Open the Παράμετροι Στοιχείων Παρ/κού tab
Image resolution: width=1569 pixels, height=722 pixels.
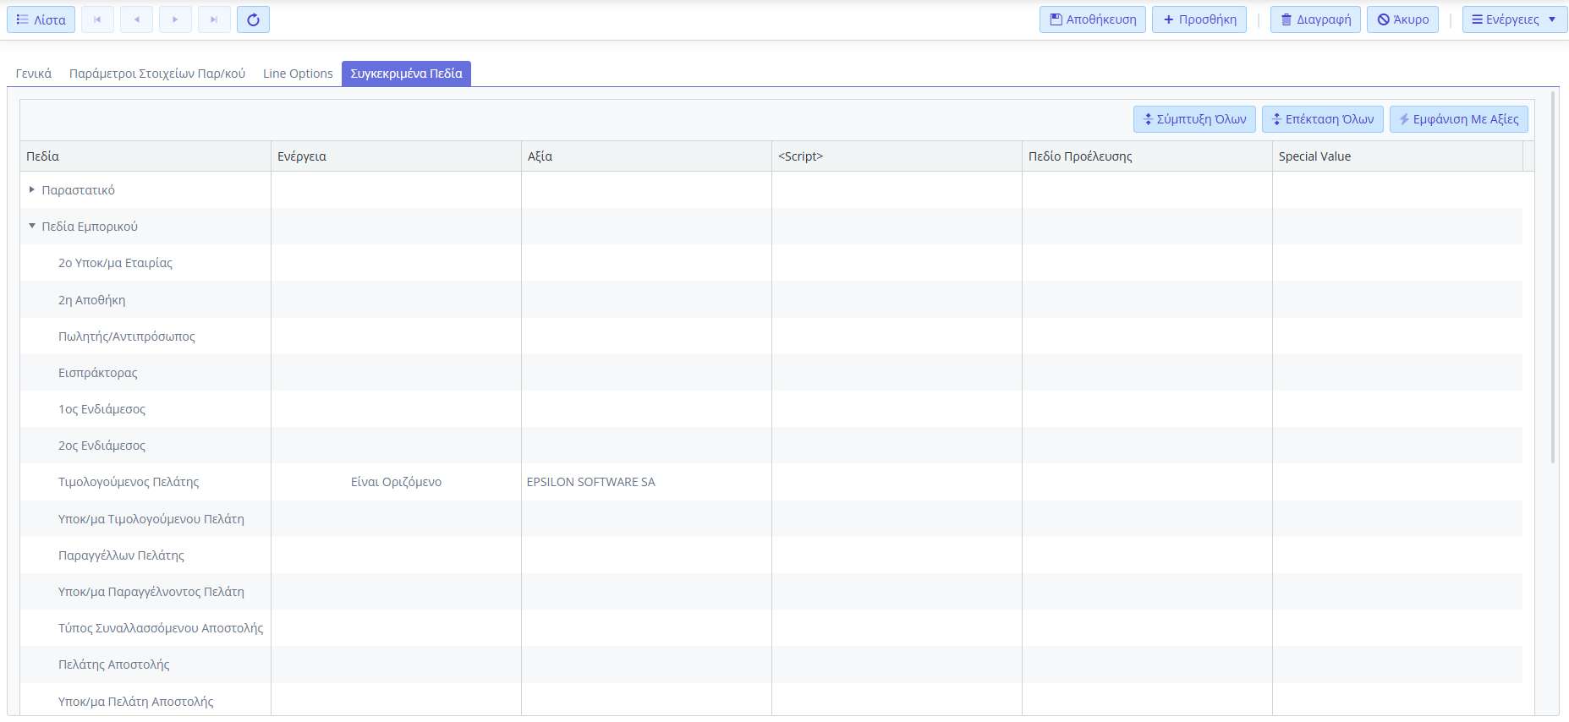[x=157, y=74]
